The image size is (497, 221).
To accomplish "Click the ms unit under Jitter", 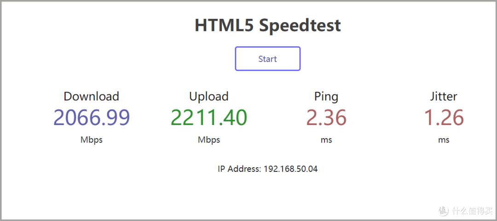I will coord(444,140).
